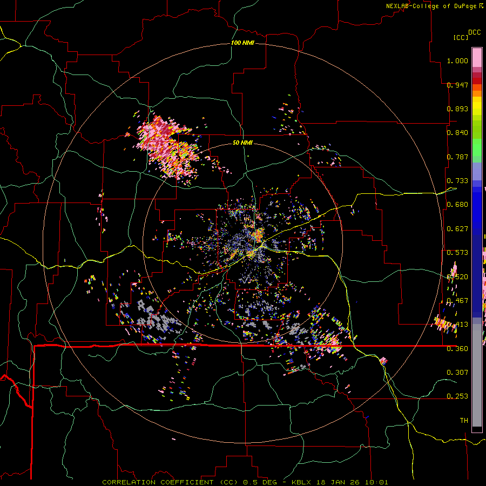This screenshot has height=486, width=486.
Task: Pick the gray segment of the color bar
Action: pos(477,375)
